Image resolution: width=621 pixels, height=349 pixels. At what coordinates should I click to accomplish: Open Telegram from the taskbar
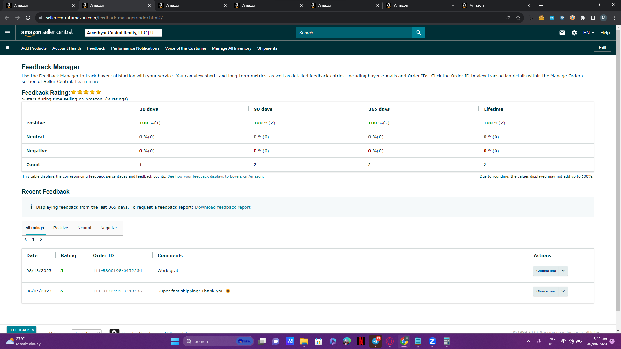(376, 341)
